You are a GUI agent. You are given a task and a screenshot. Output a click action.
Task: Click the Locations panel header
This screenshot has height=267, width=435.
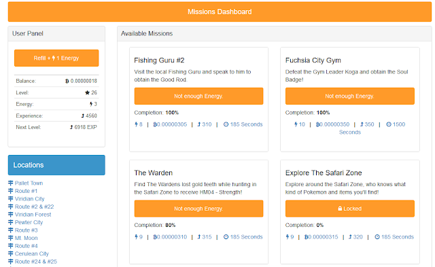(56, 165)
